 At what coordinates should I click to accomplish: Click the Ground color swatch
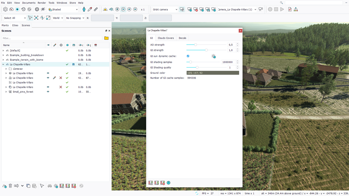(x=213, y=73)
